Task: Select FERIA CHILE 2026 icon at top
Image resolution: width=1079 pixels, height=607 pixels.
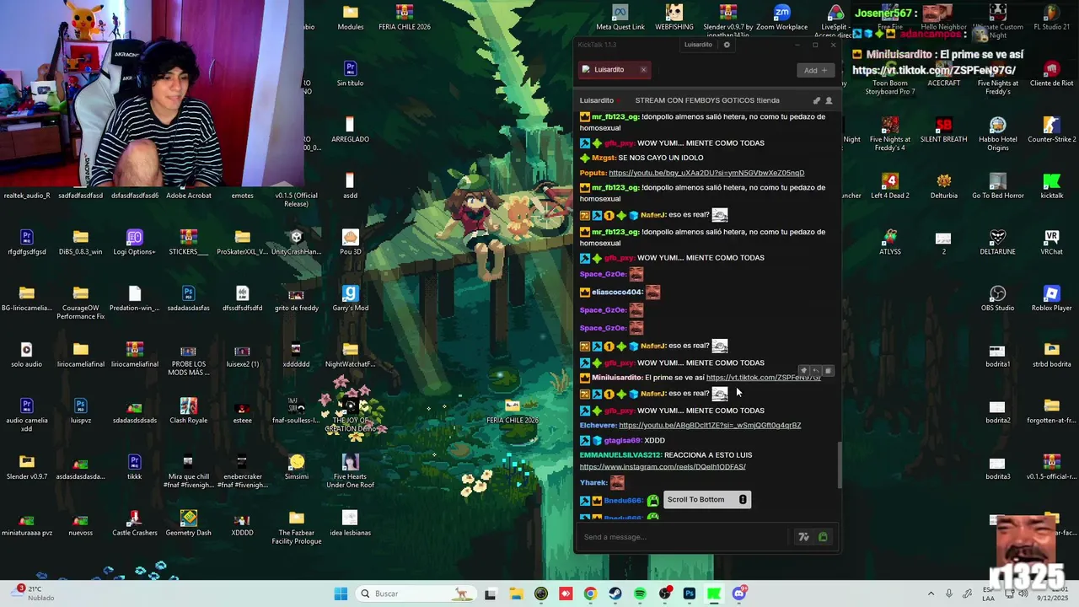Action: tap(404, 17)
